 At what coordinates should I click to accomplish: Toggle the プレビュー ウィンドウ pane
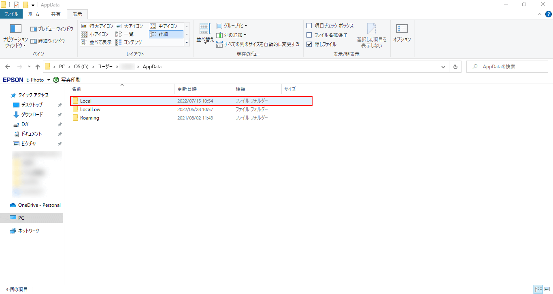pos(51,29)
